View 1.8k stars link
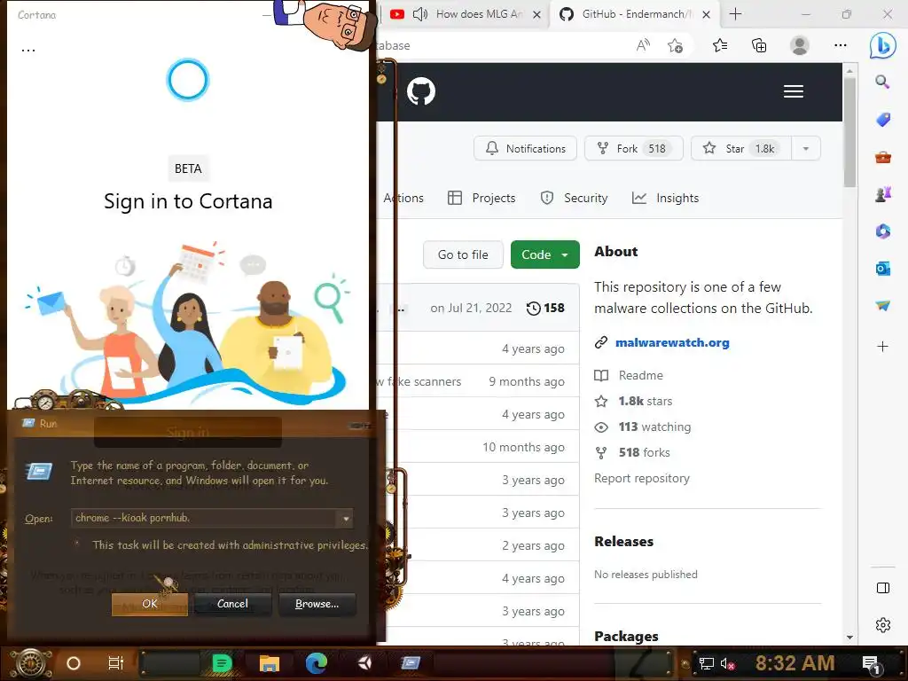 (x=645, y=401)
